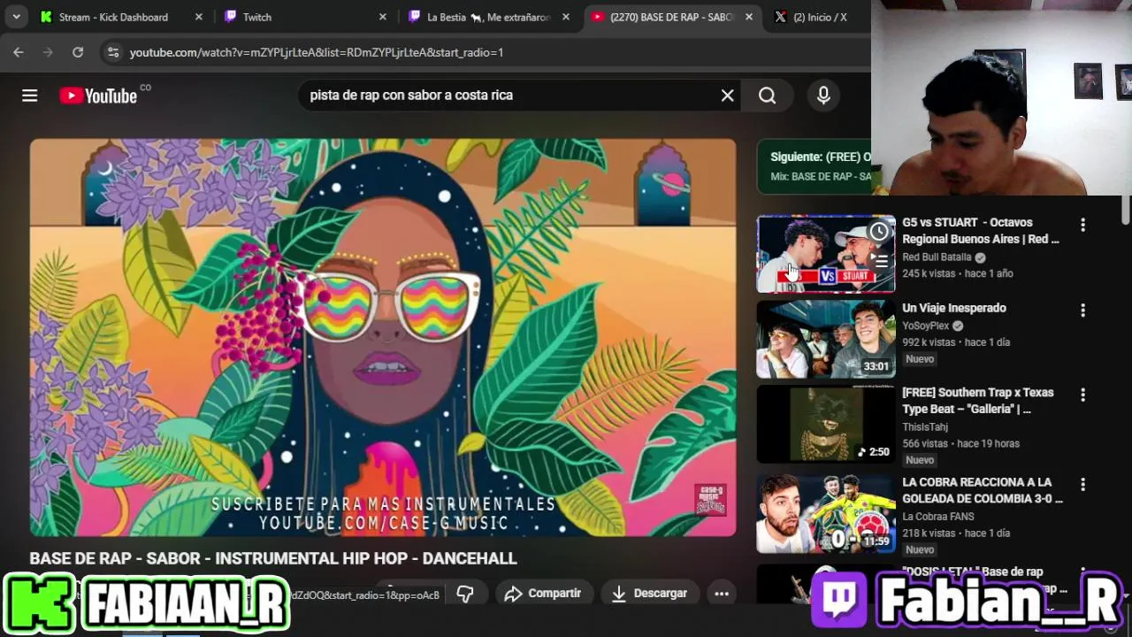Reload the current YouTube page

point(78,52)
